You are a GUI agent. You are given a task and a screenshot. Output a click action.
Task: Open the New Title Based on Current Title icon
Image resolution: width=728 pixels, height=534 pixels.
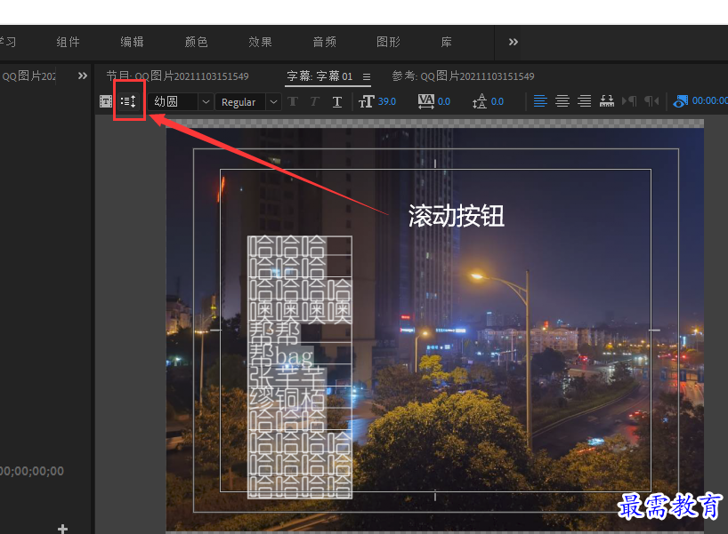point(106,101)
